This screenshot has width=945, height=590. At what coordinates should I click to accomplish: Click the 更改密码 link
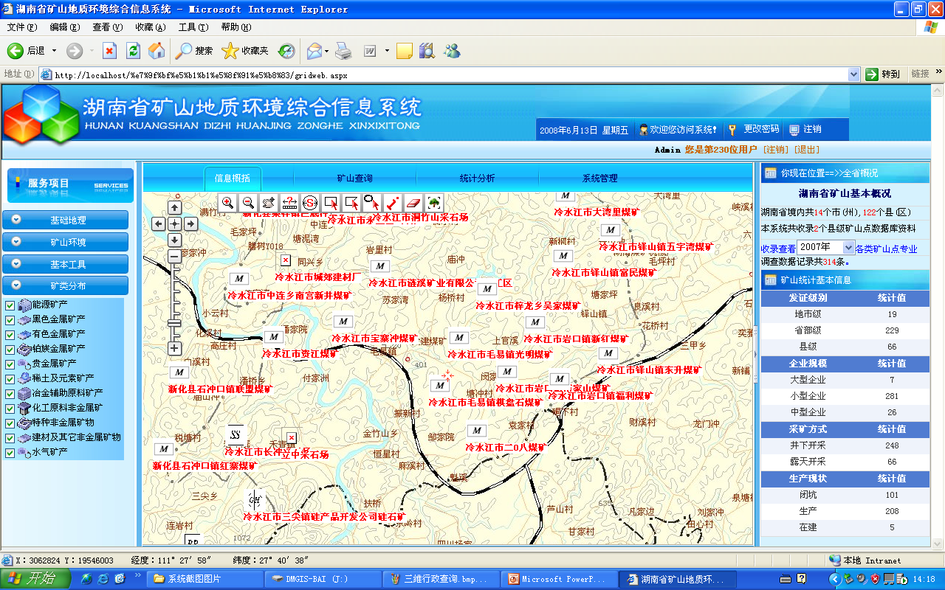coord(760,129)
